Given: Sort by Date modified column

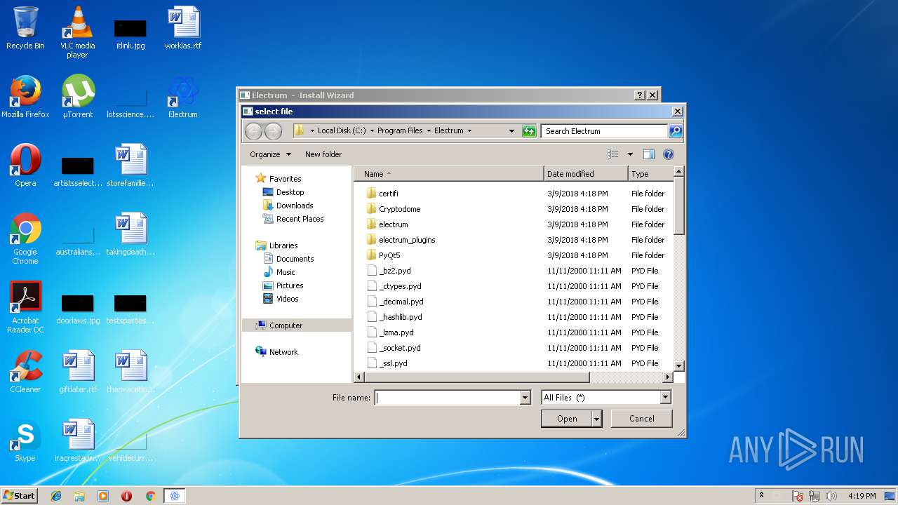Looking at the screenshot, I should pyautogui.click(x=586, y=174).
